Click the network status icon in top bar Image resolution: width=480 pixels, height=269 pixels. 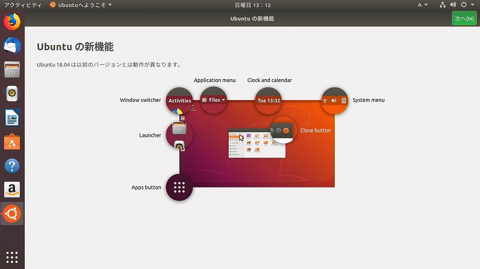coord(442,5)
